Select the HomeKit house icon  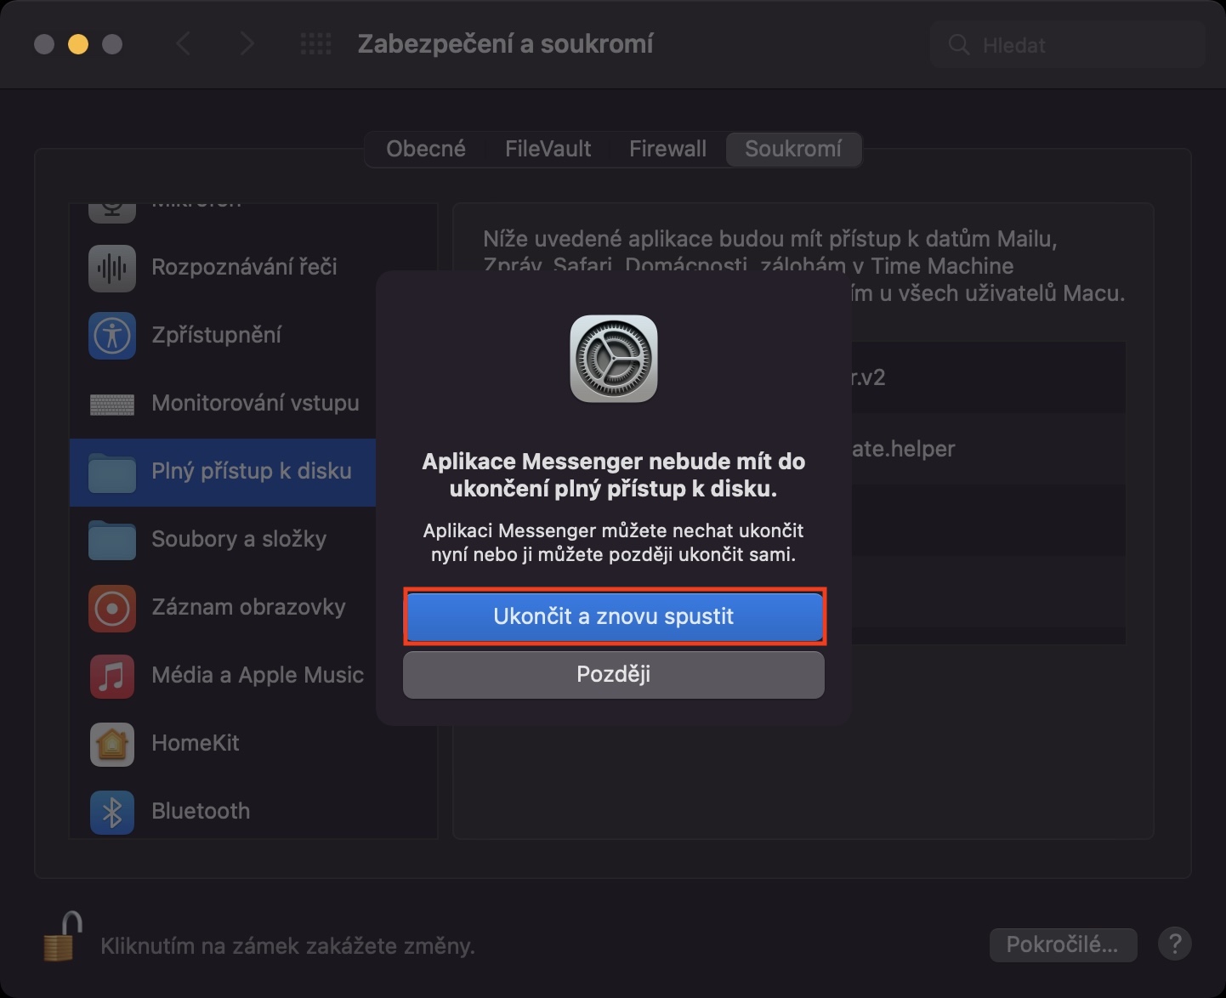coord(112,744)
